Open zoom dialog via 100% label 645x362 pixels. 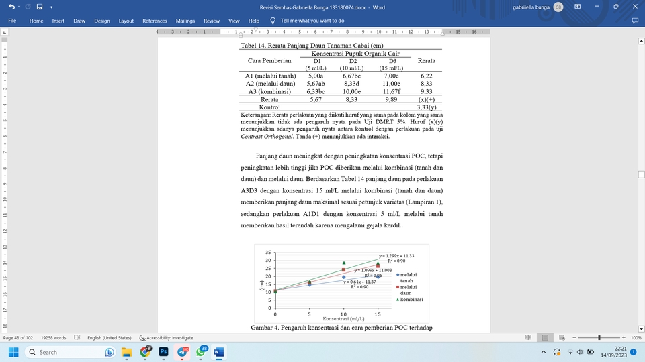(x=636, y=338)
